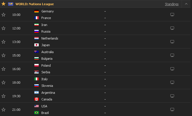Open the Standings link

tap(172, 4)
